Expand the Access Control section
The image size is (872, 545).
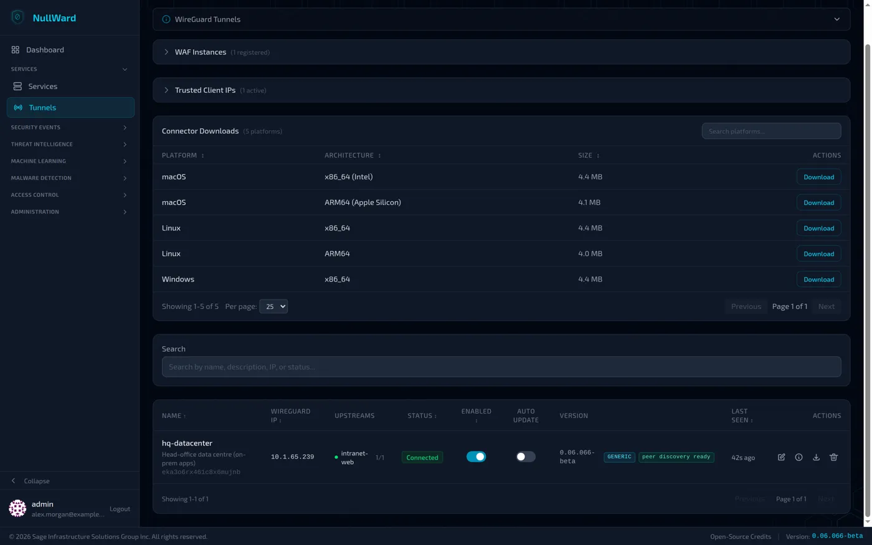[x=70, y=195]
